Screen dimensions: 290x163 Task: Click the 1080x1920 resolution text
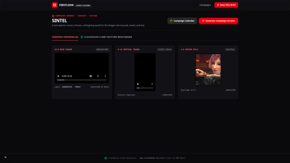[x=167, y=95]
